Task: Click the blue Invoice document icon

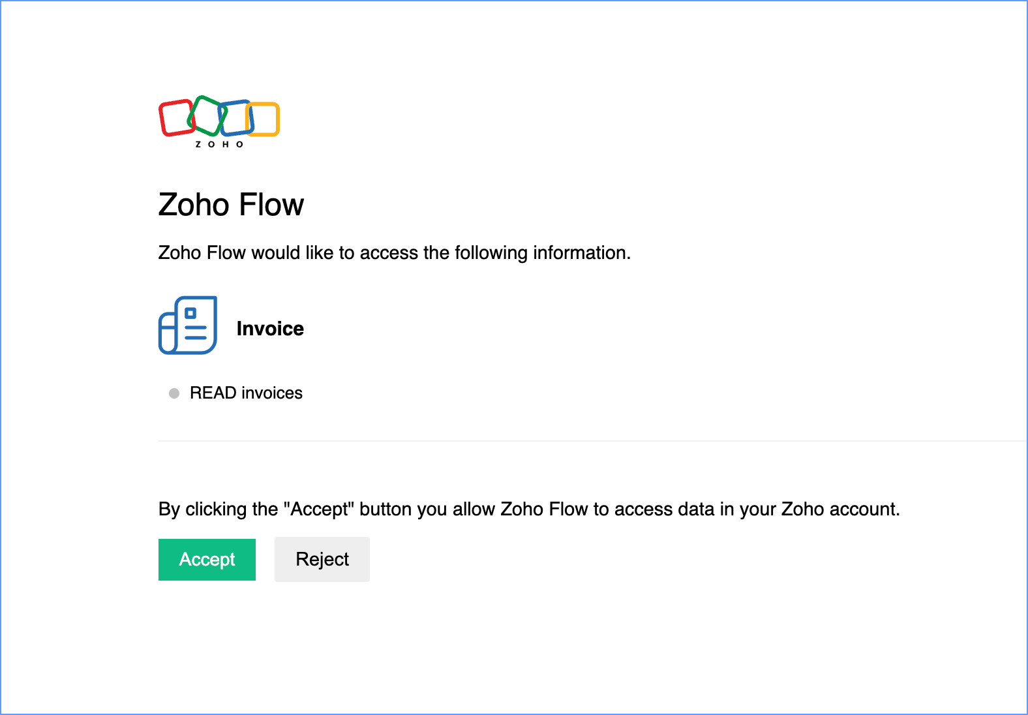Action: (188, 326)
